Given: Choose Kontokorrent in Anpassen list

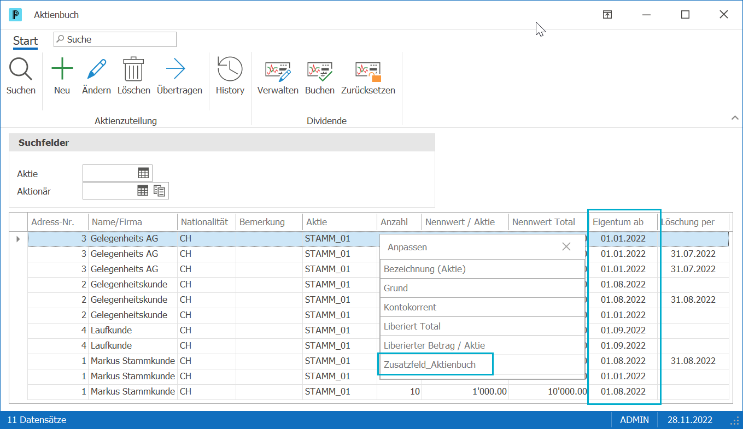Looking at the screenshot, I should pos(483,307).
